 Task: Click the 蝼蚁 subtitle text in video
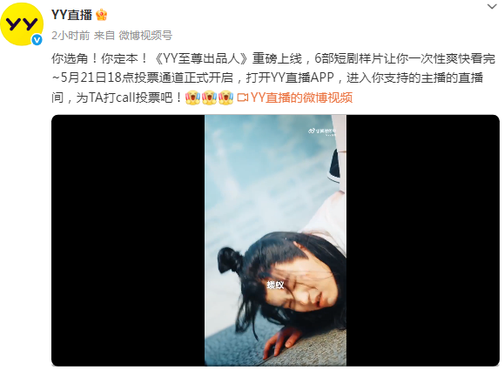275,285
